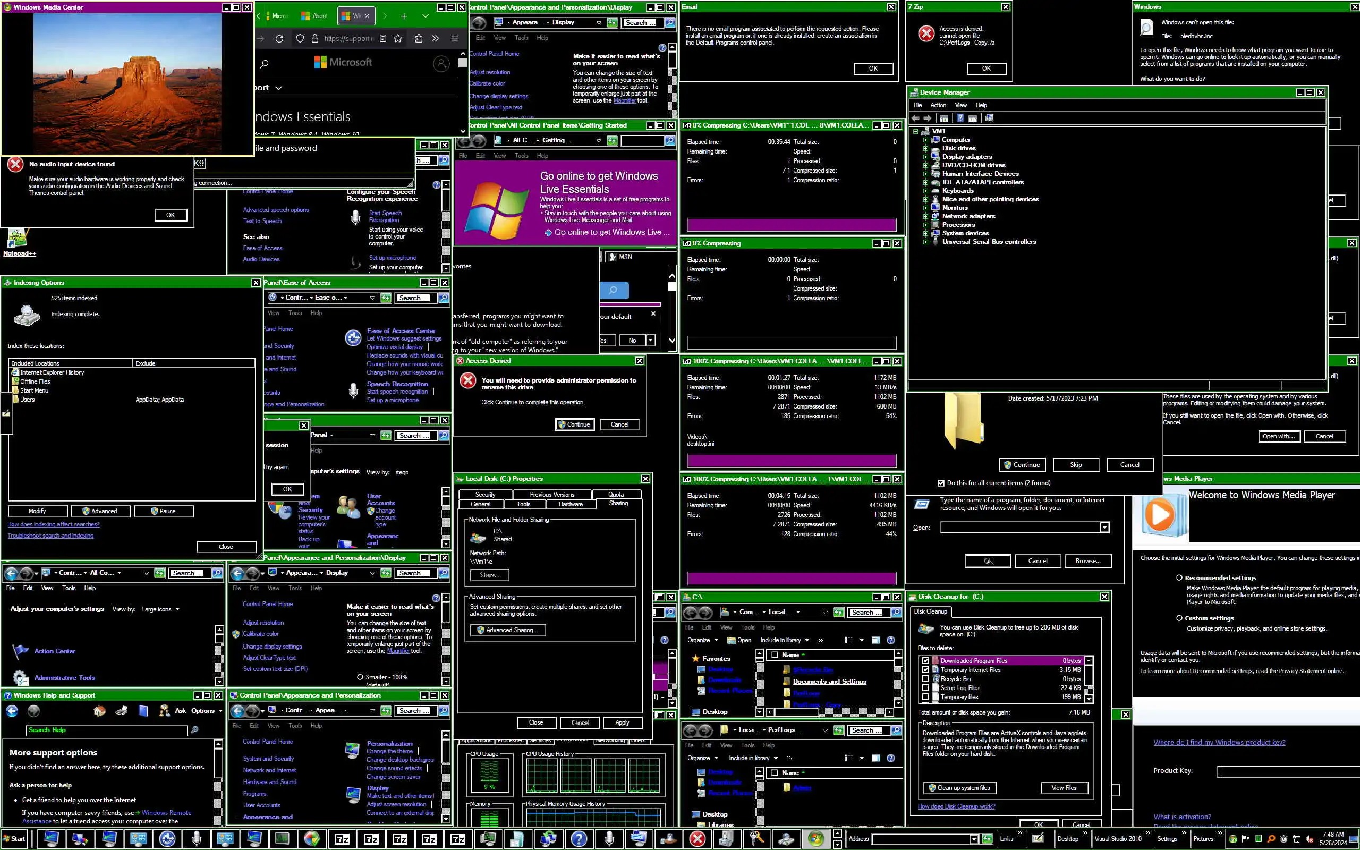Open Action menu in Device Manager
Viewport: 1360px width, 850px height.
938,105
